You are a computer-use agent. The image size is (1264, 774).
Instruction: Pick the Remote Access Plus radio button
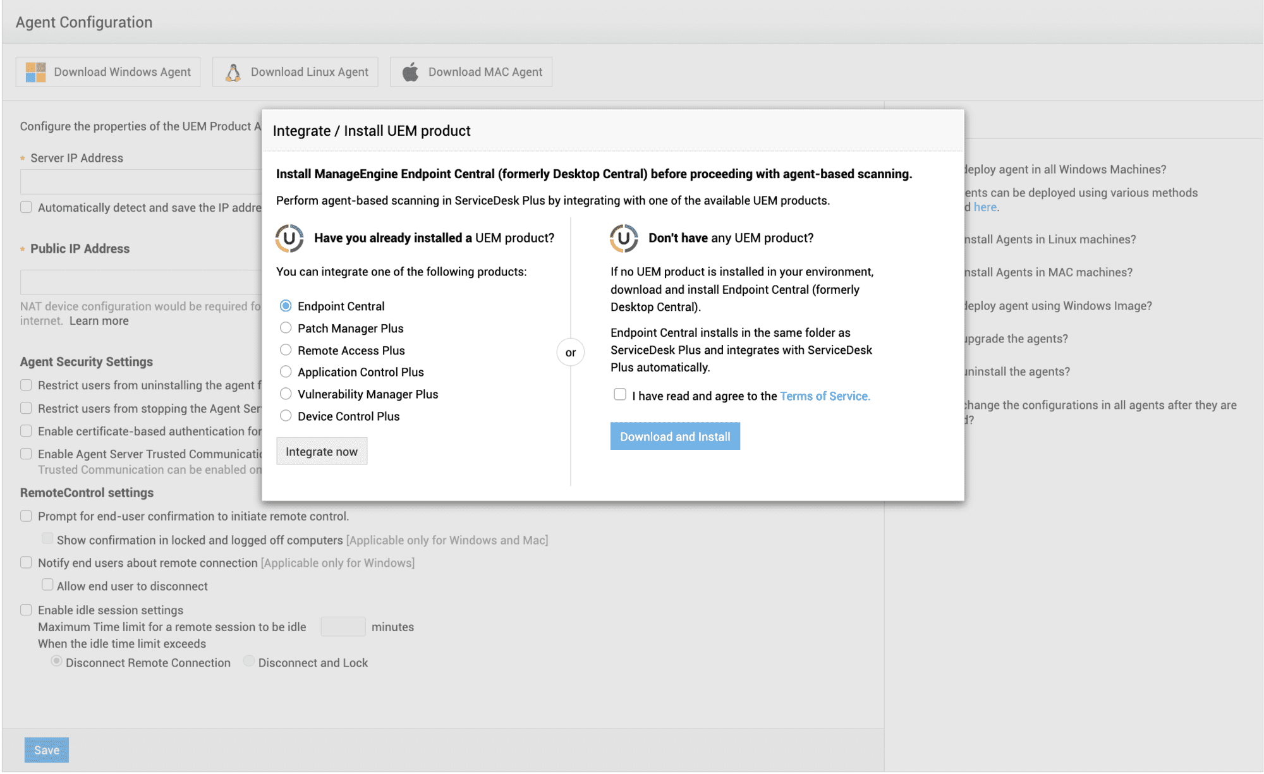coord(286,350)
